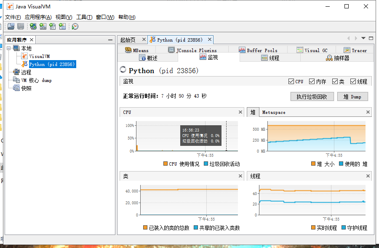Screen dimensions: 379x248
Task: Switch to the 线程 threads tab
Action: pos(270,58)
